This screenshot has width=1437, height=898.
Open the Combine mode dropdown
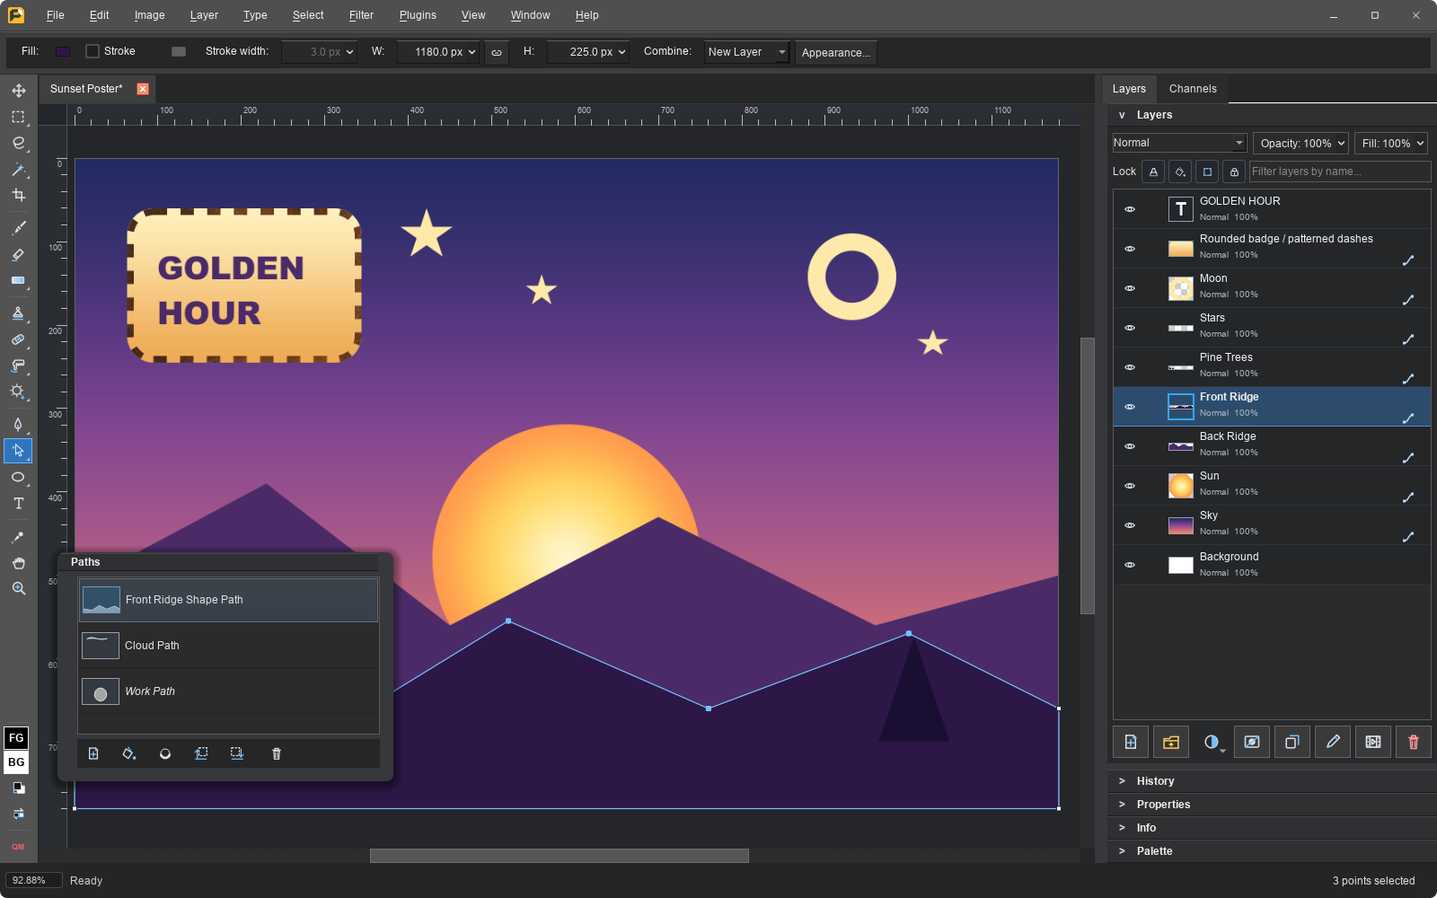(746, 52)
